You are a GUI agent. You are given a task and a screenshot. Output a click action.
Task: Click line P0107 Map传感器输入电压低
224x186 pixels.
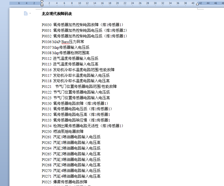66,47
